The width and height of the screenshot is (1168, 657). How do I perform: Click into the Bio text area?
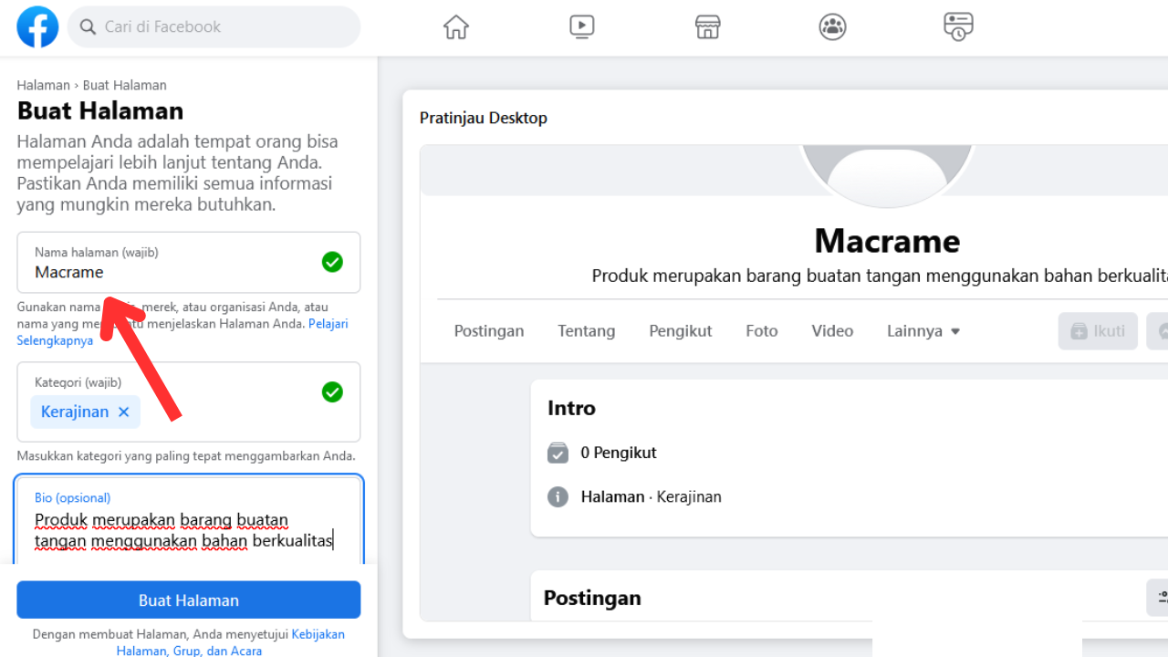(189, 520)
